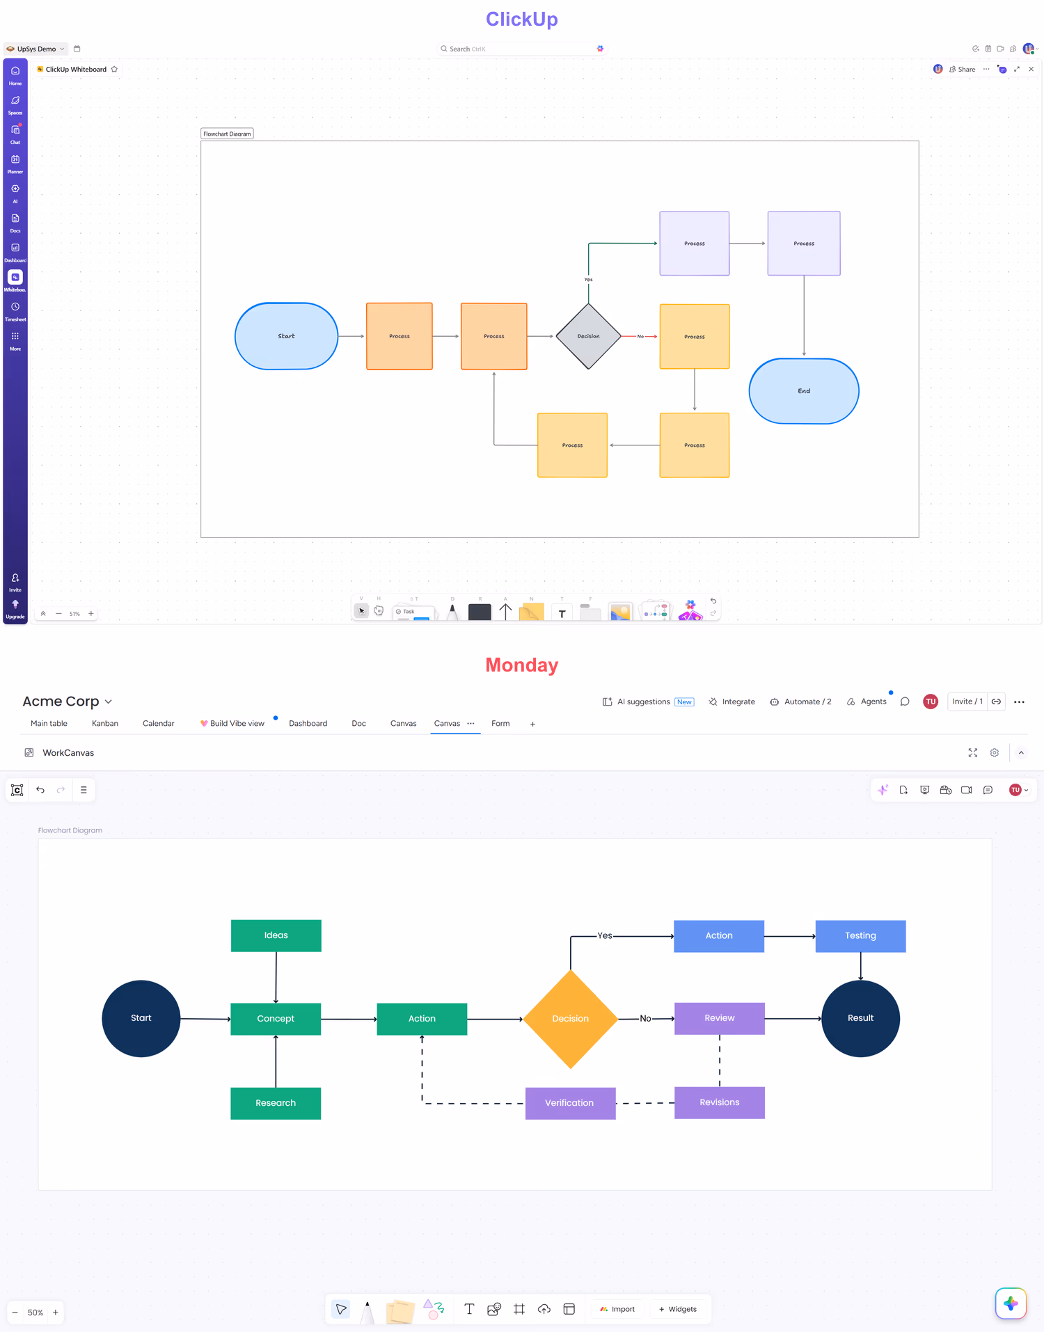
Task: Add a new view tab with plus
Action: pos(532,724)
